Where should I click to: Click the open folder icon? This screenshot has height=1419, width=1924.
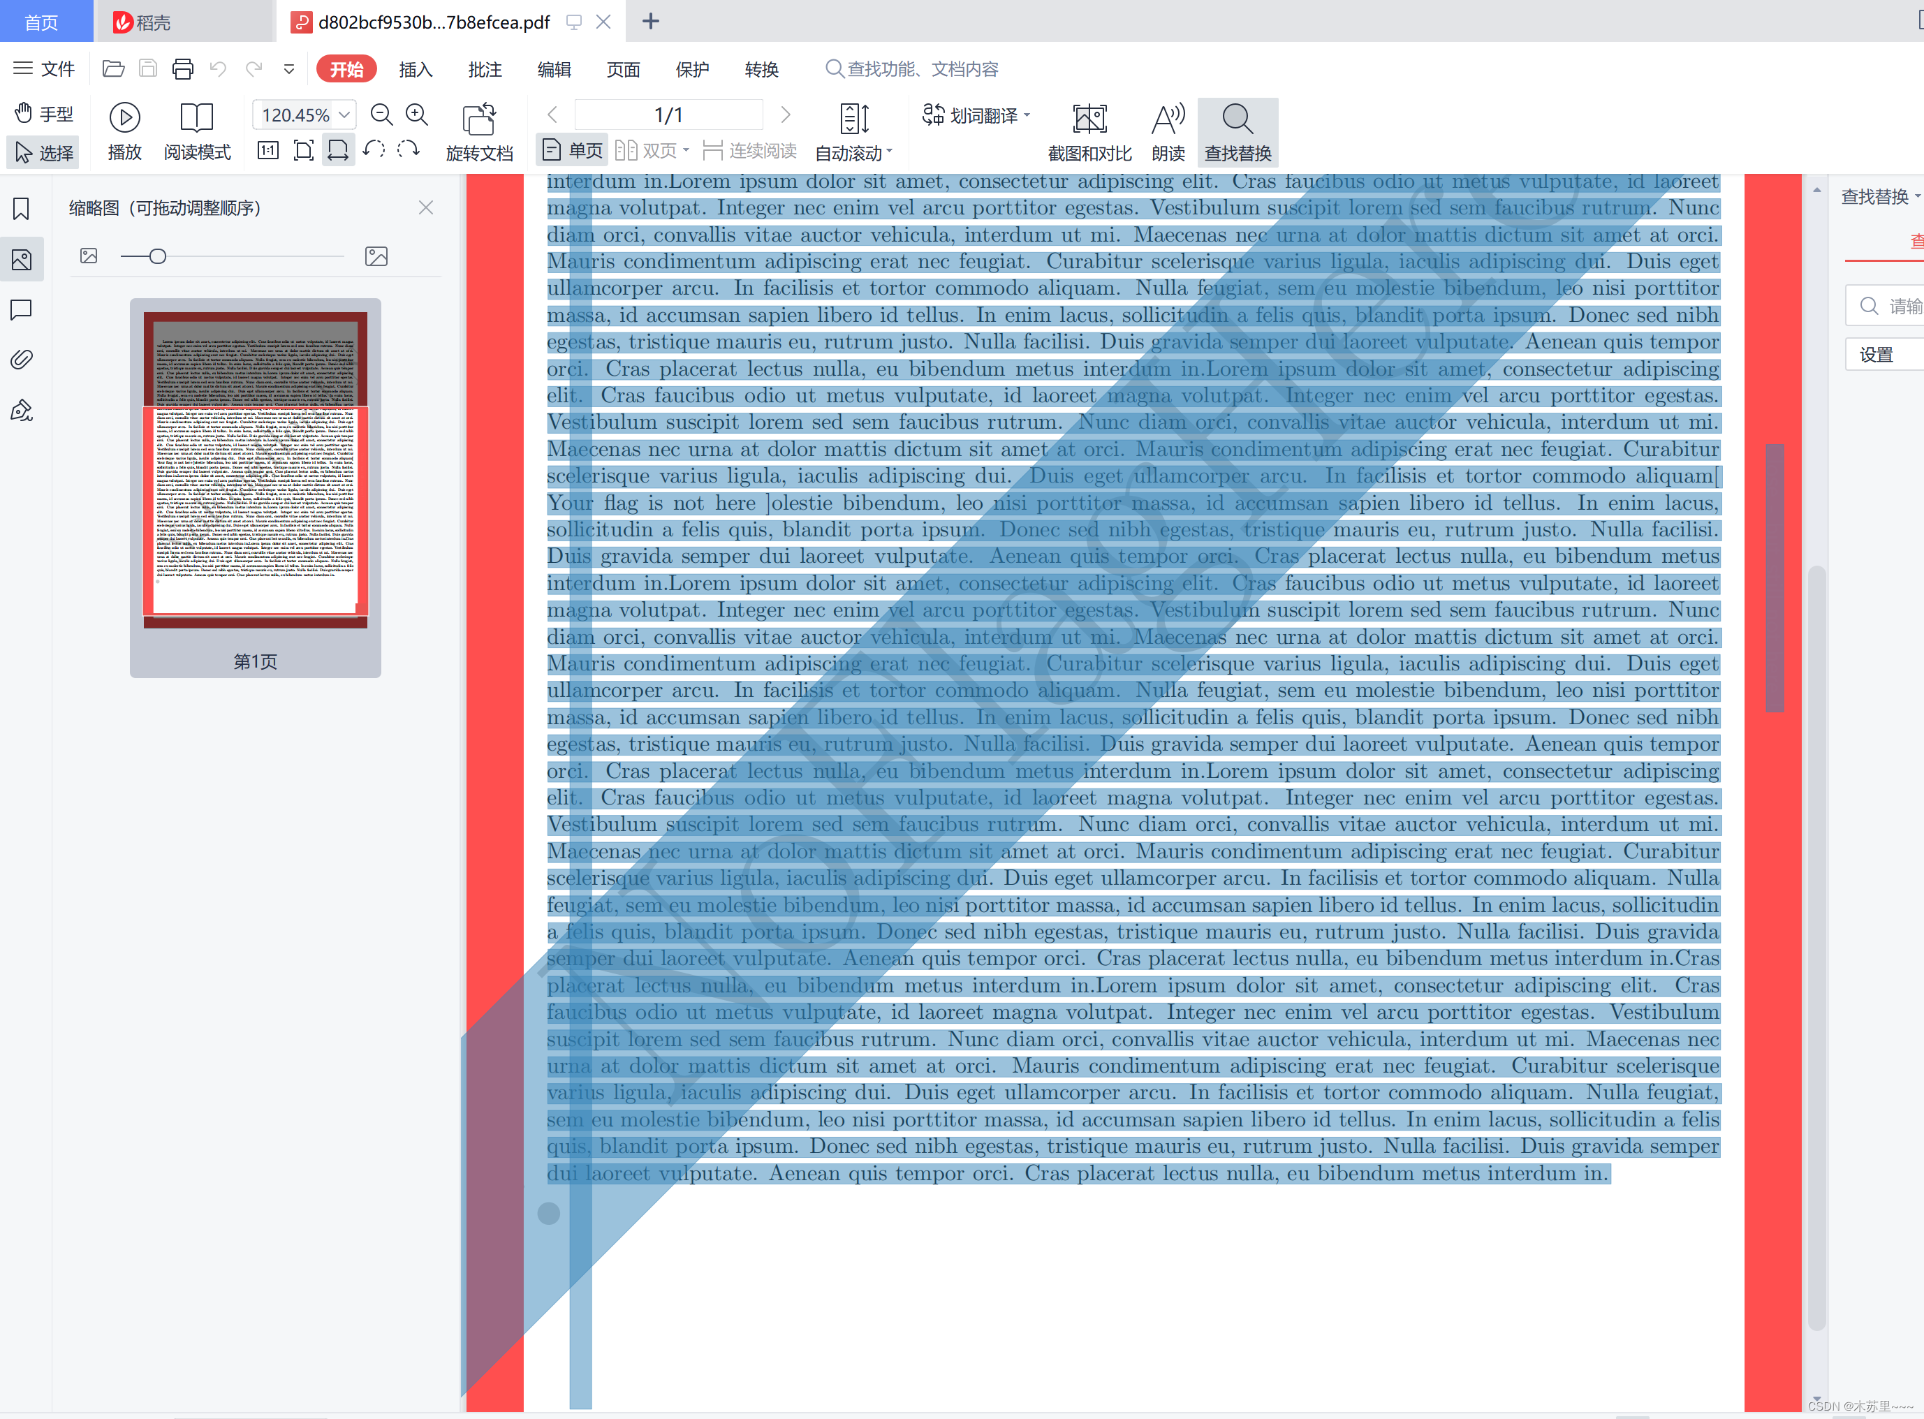tap(113, 68)
